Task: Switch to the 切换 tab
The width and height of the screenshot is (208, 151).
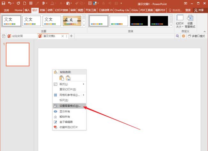Action: 43,10
